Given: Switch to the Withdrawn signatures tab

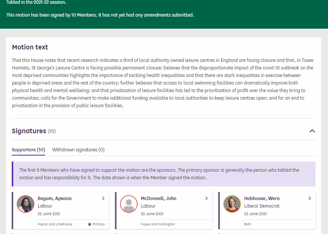Looking at the screenshot, I should coord(78,150).
